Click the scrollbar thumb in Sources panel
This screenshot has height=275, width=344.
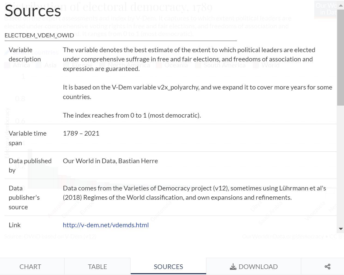click(340, 57)
